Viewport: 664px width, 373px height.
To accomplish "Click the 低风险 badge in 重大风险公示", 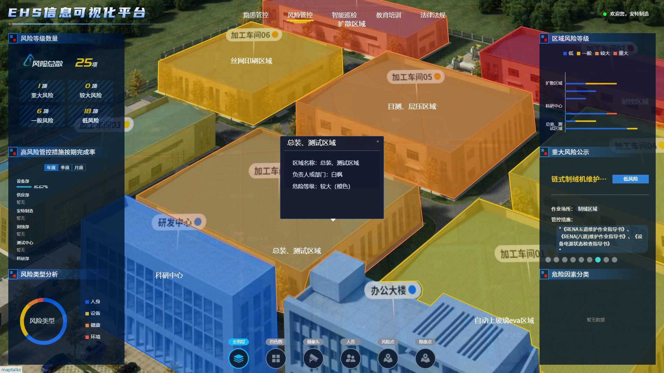I will click(x=630, y=179).
